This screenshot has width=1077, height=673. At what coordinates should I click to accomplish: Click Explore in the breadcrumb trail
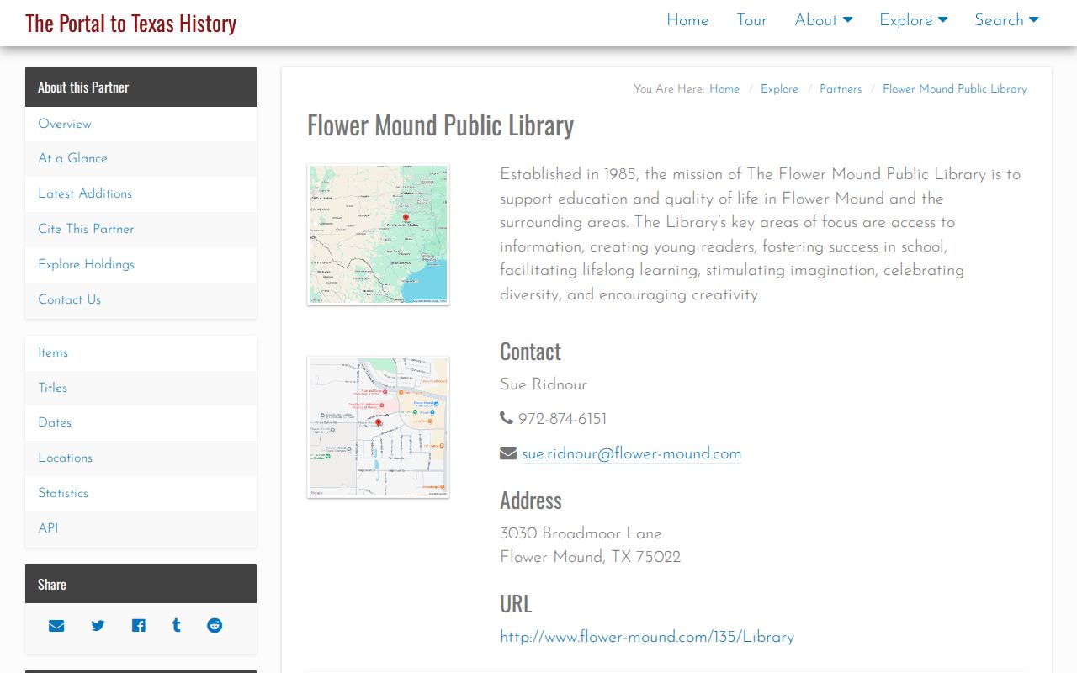pyautogui.click(x=779, y=88)
